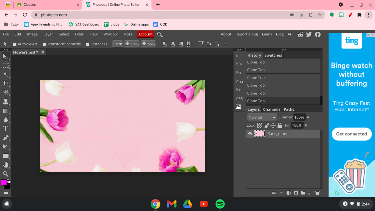Export the image as PNG
375x211 pixels.
click(132, 44)
